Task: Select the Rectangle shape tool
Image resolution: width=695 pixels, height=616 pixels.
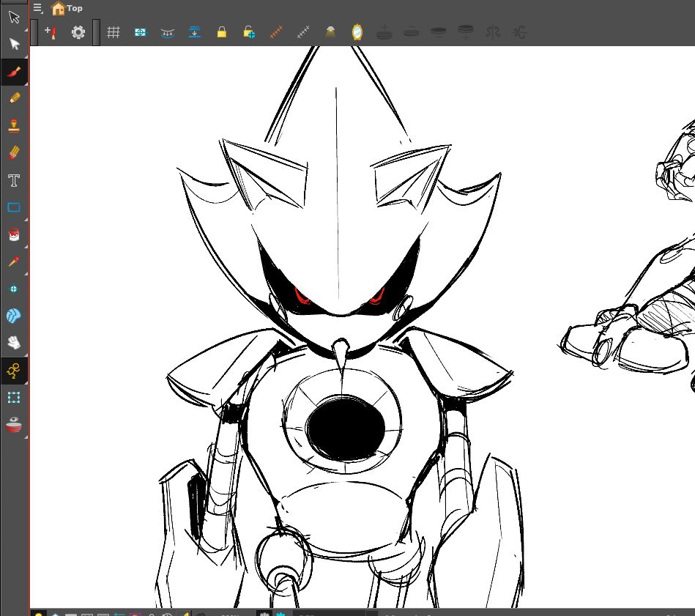Action: 14,207
